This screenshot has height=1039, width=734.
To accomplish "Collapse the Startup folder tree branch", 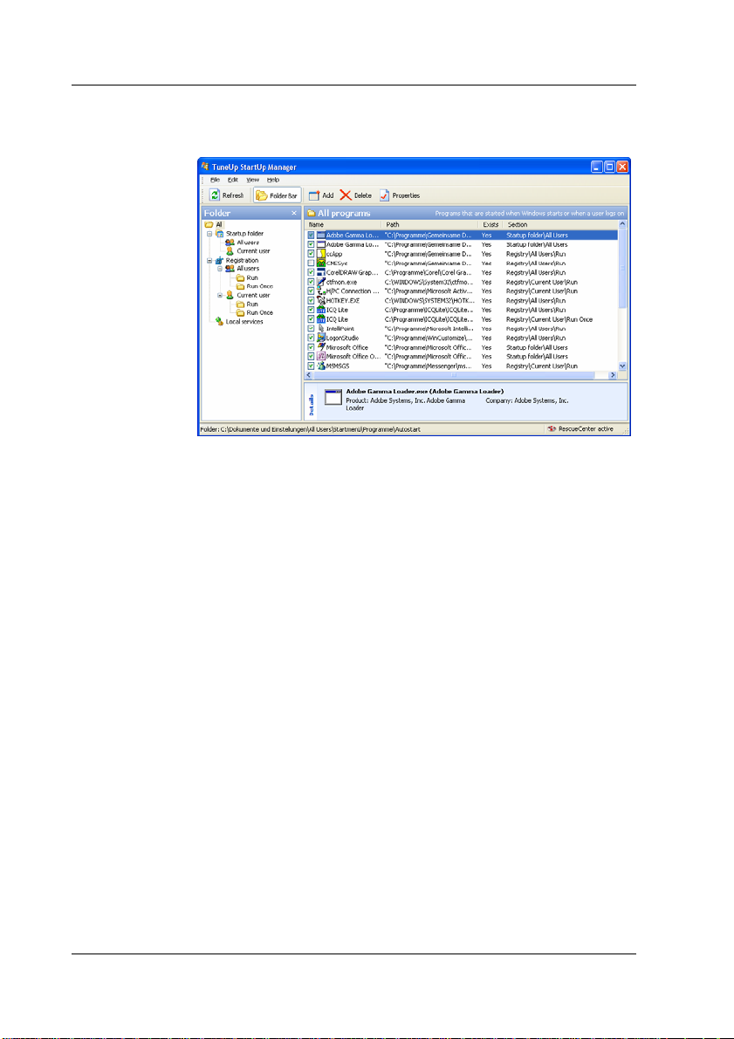I will tap(209, 234).
